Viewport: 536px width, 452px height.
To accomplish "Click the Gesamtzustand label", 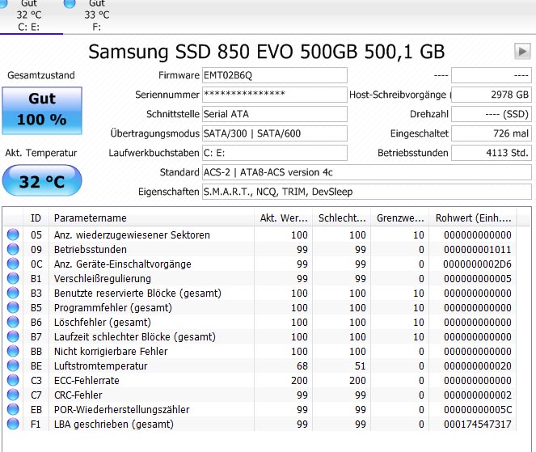I will (41, 75).
